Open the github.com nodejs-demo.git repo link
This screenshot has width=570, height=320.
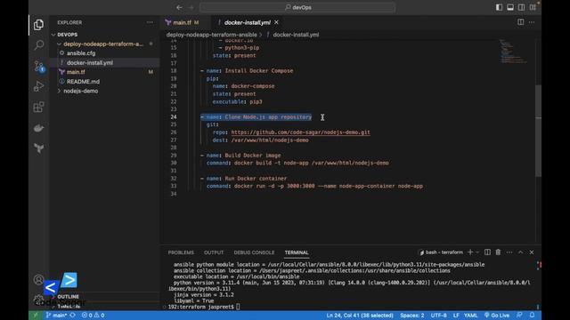coord(301,132)
